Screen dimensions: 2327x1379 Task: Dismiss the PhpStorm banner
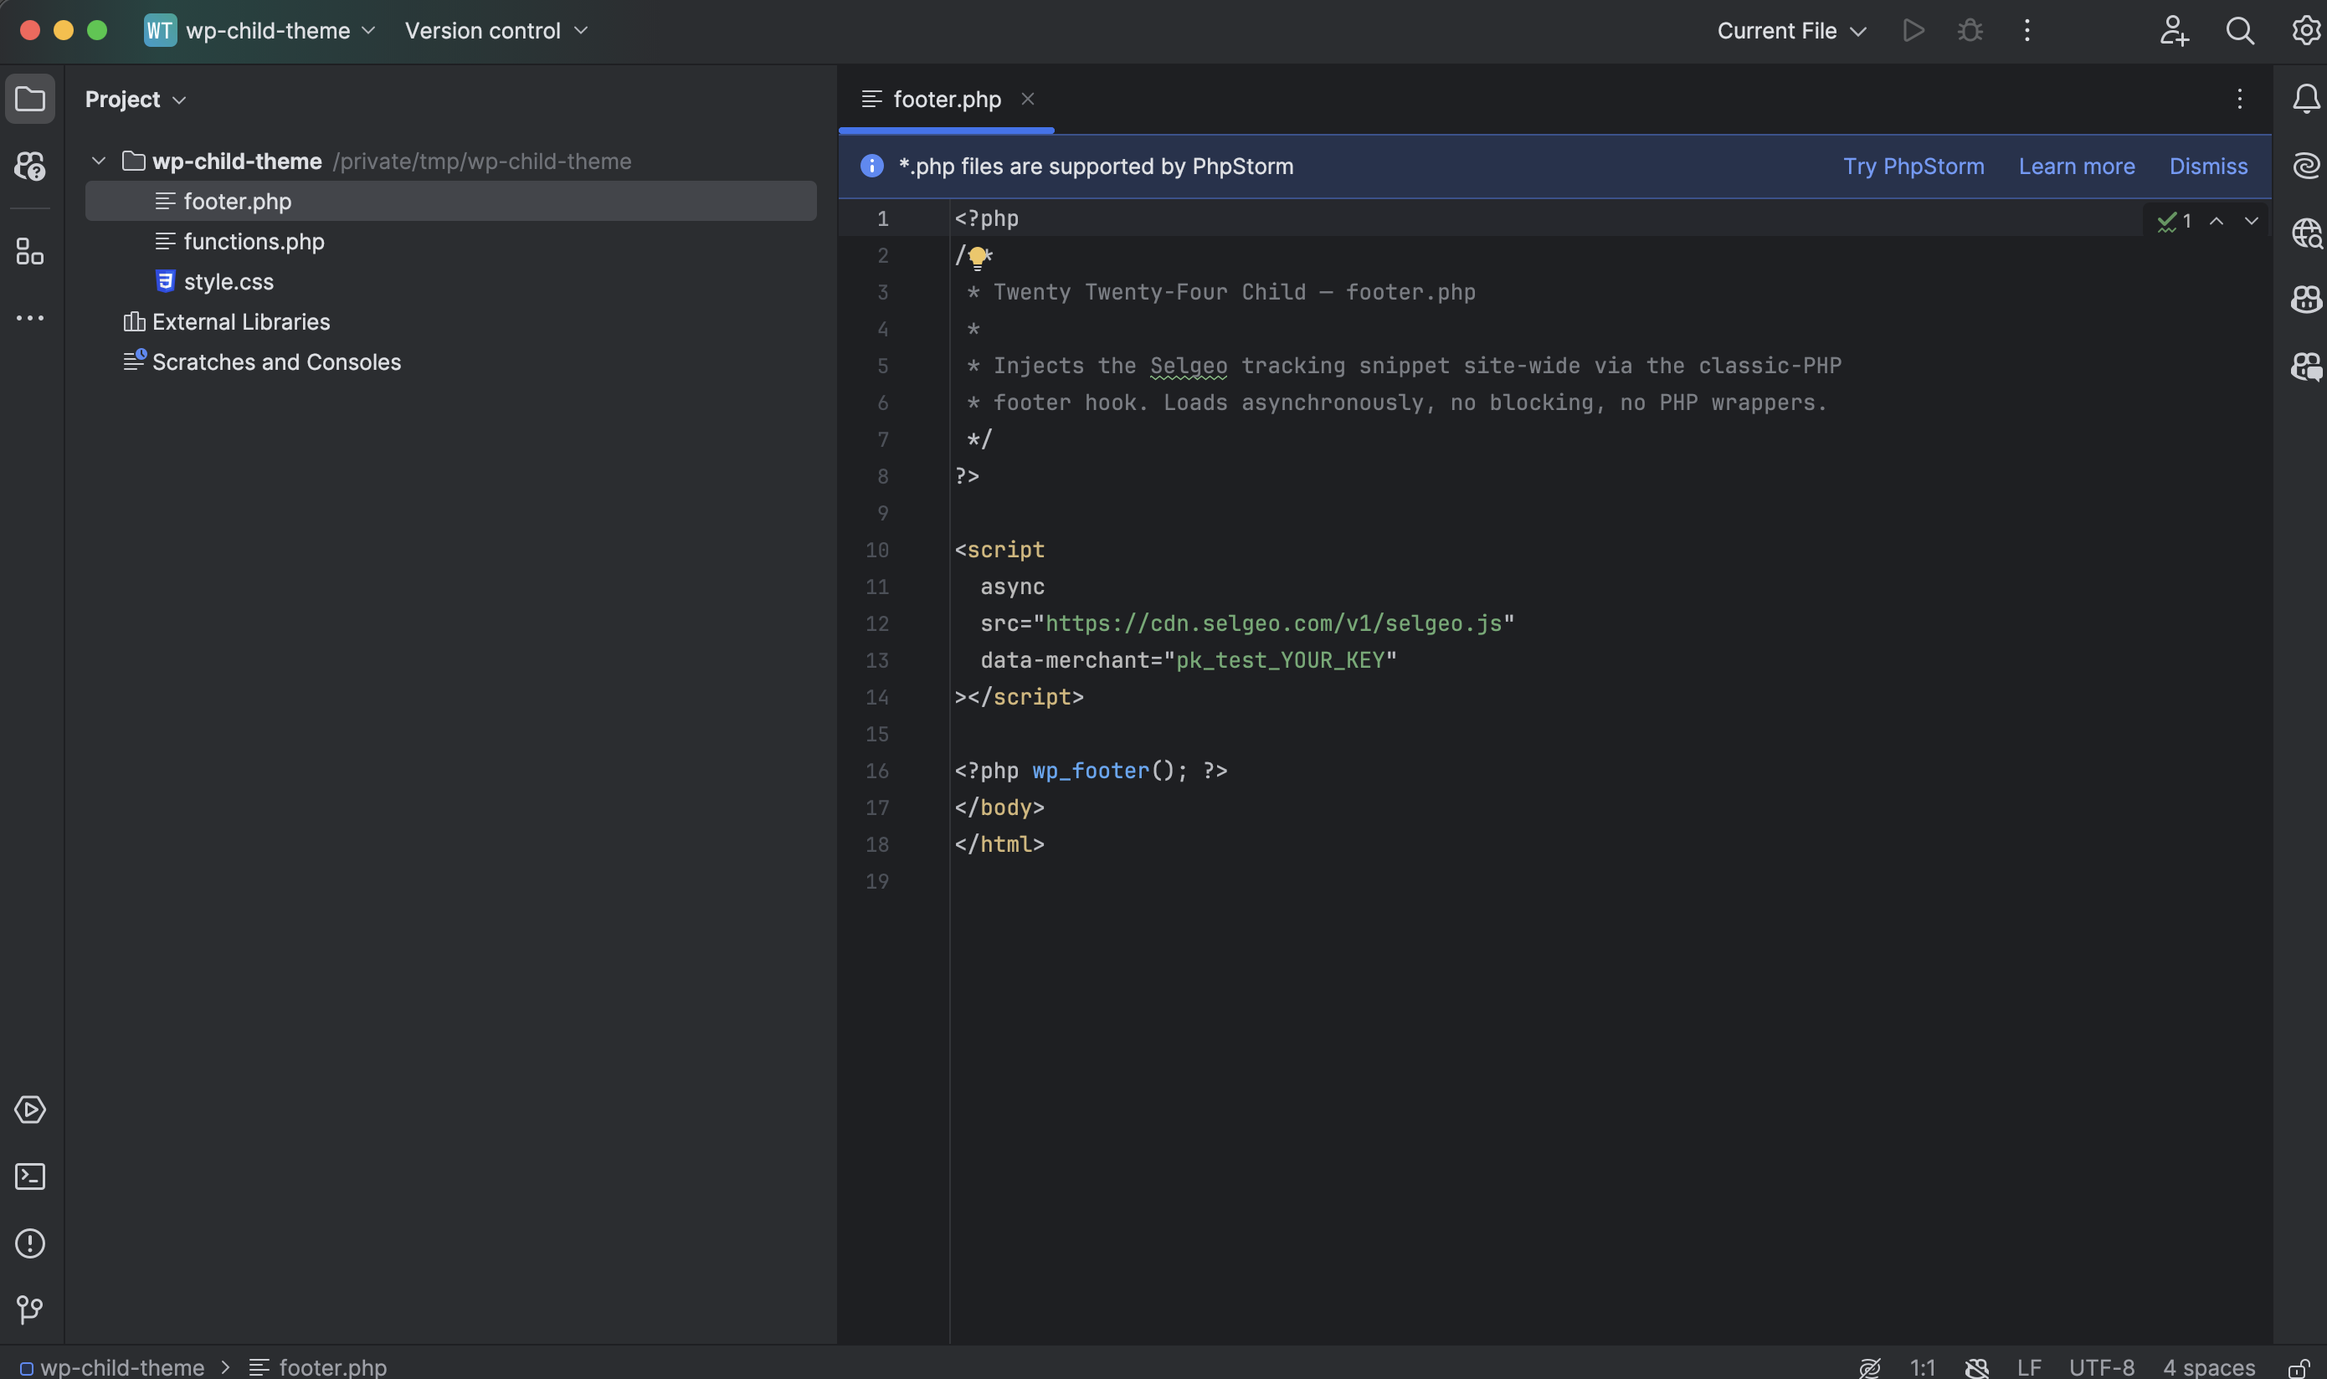2208,167
